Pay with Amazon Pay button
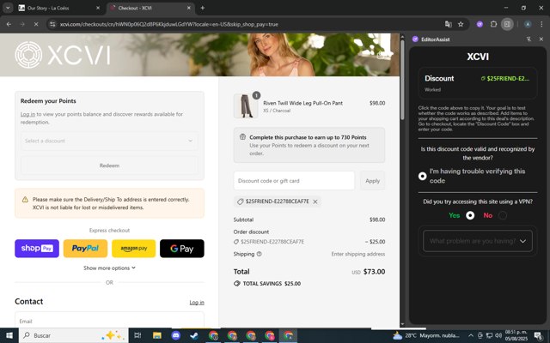The image size is (550, 343). tap(134, 249)
